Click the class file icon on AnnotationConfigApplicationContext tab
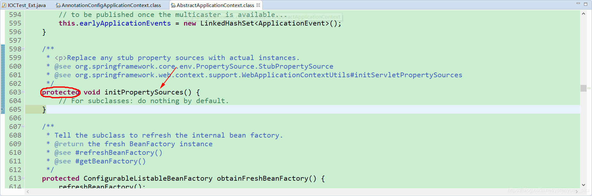 pyautogui.click(x=58, y=5)
